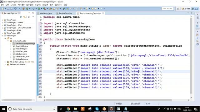Image resolution: width=200 pixels, height=112 pixels.
Task: Click the New Java Class green icon
Action: click(27, 9)
